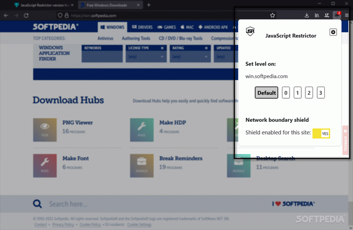The image size is (353, 230).
Task: Click the Keywords input field
Action: click(x=102, y=56)
